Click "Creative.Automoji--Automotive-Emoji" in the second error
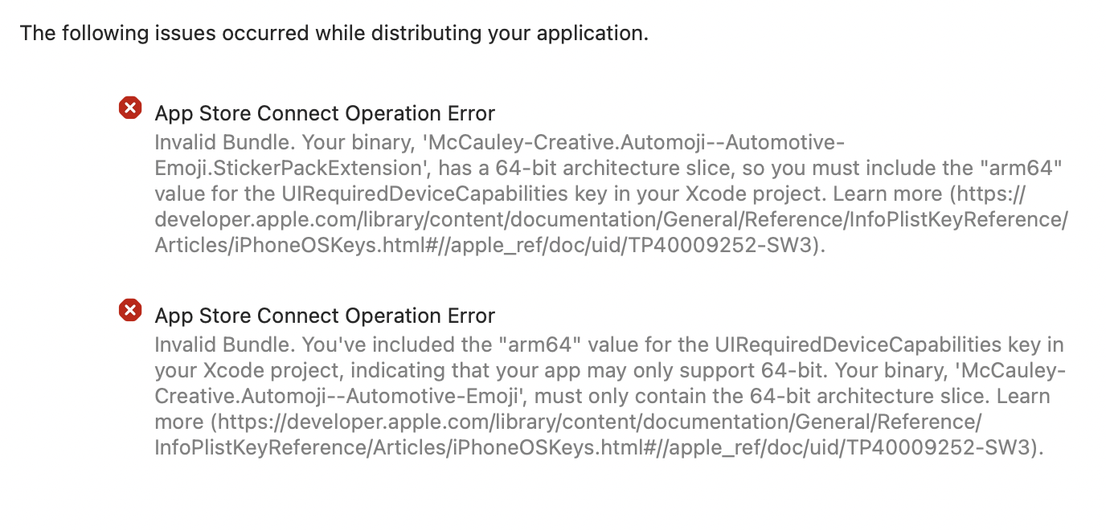Screen dimensions: 1106x530 [x=344, y=397]
